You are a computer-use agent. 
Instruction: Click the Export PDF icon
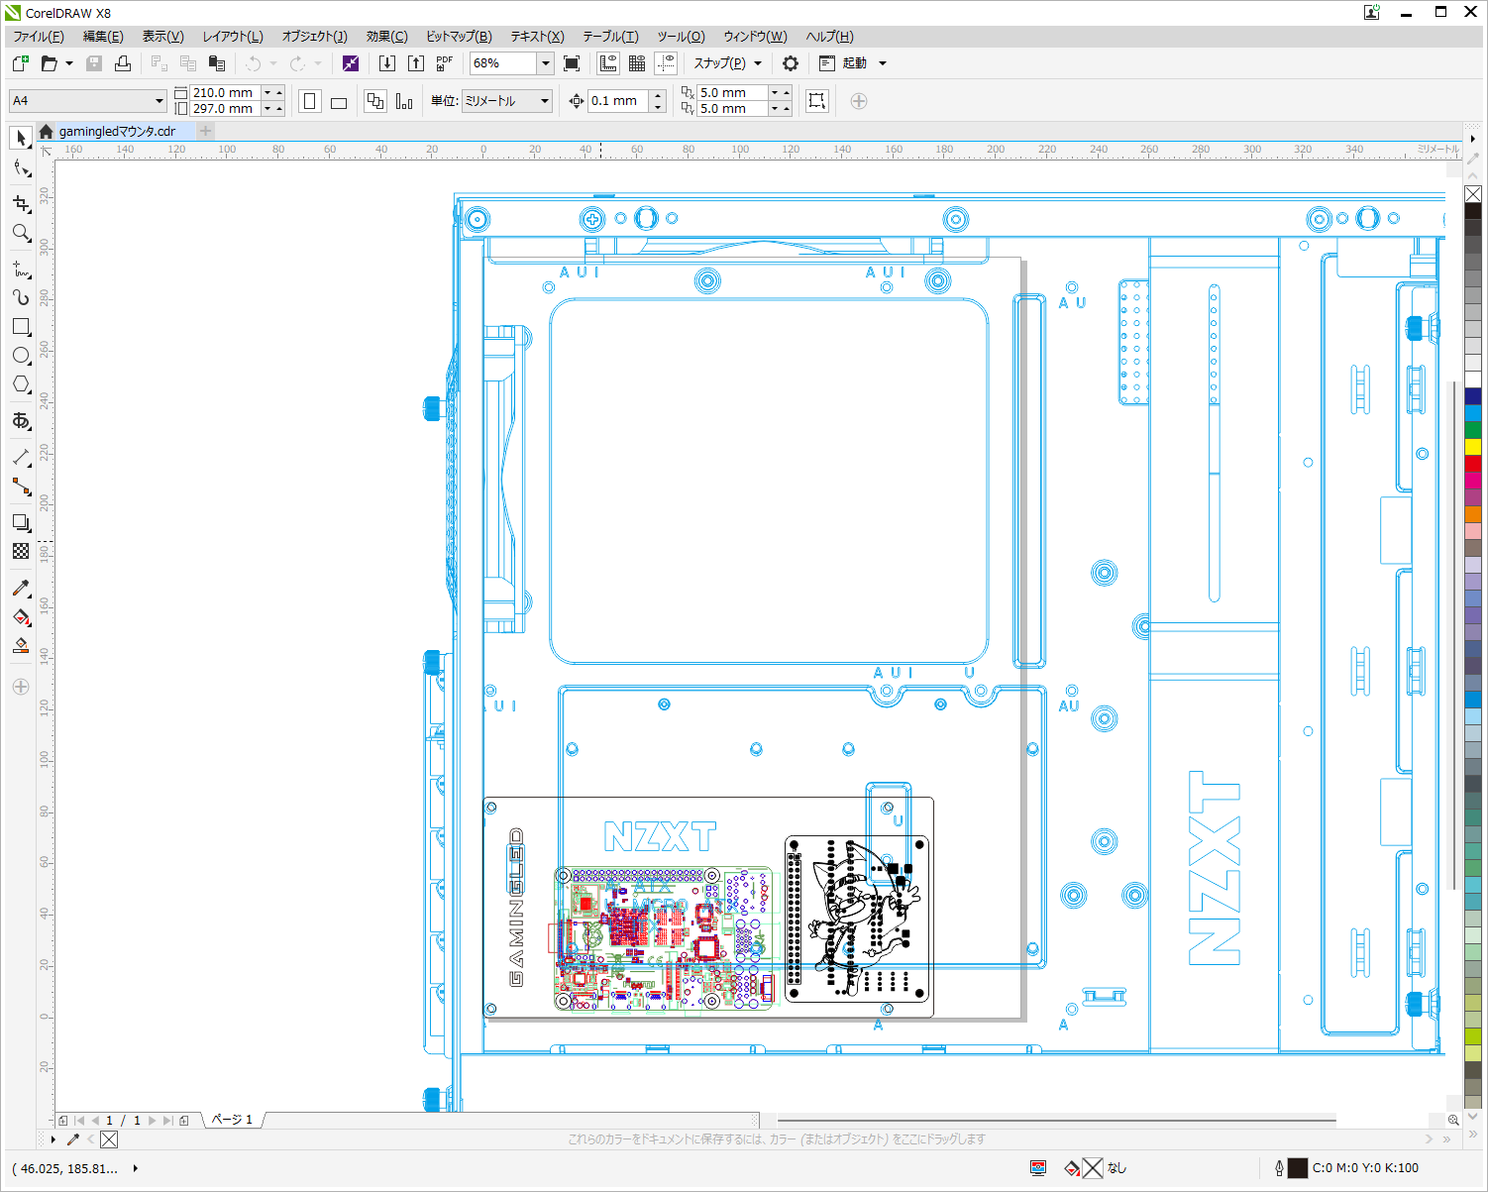click(444, 63)
